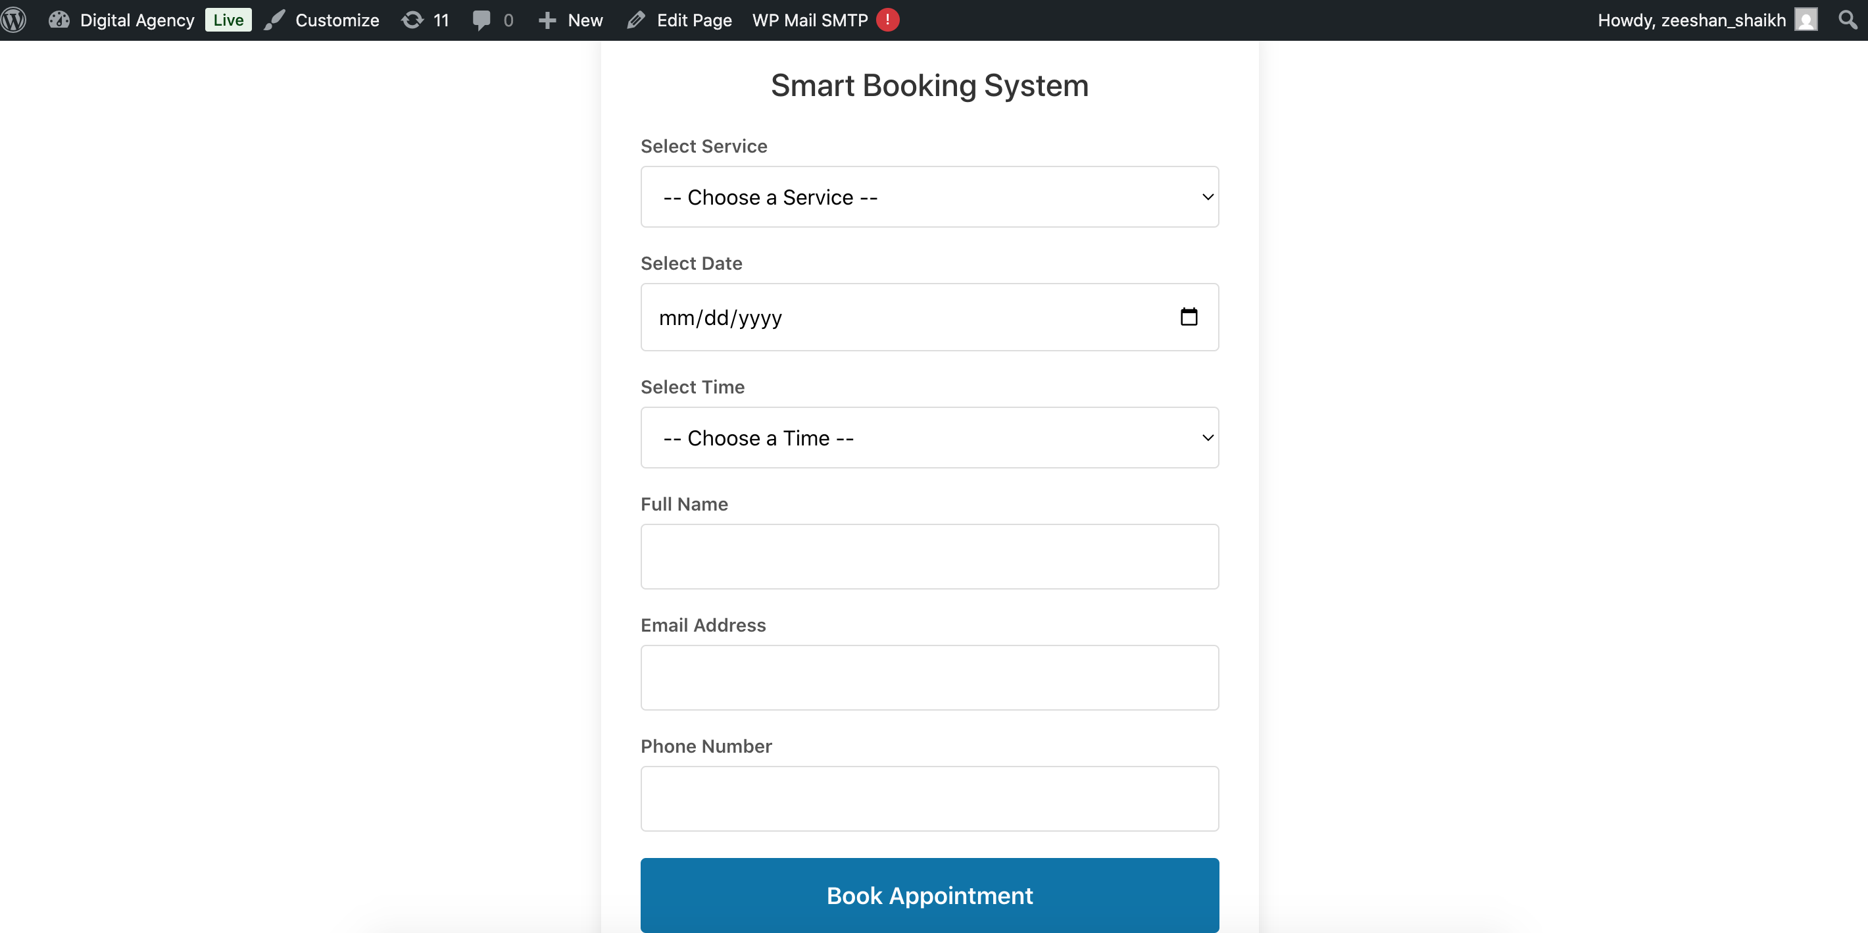
Task: Click the Email Address input field
Action: (929, 678)
